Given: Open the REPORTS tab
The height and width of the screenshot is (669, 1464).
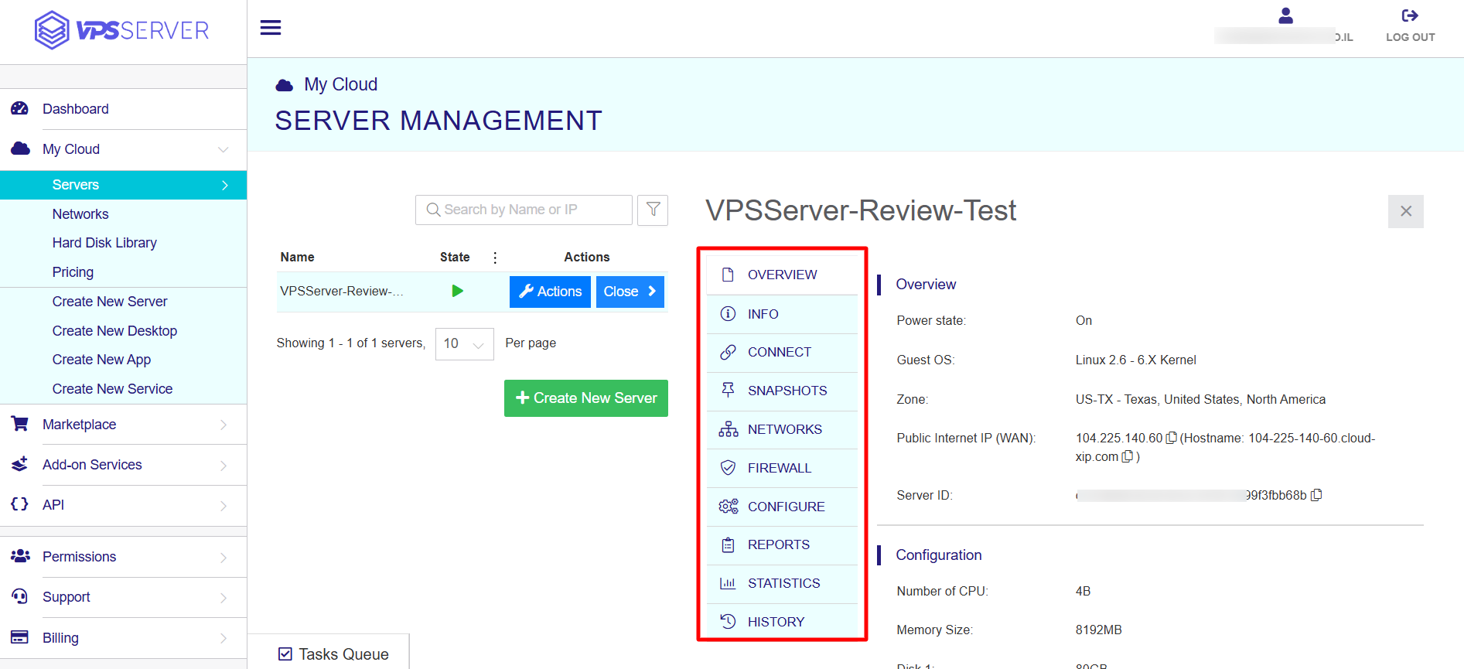Looking at the screenshot, I should click(782, 544).
